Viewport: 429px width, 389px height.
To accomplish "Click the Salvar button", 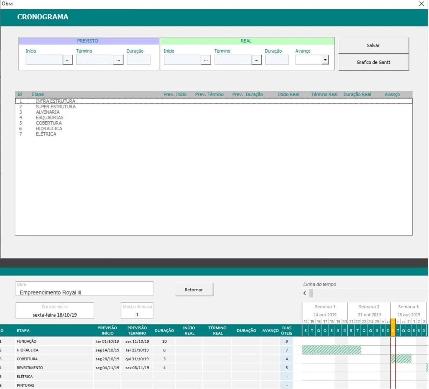I will click(x=374, y=45).
